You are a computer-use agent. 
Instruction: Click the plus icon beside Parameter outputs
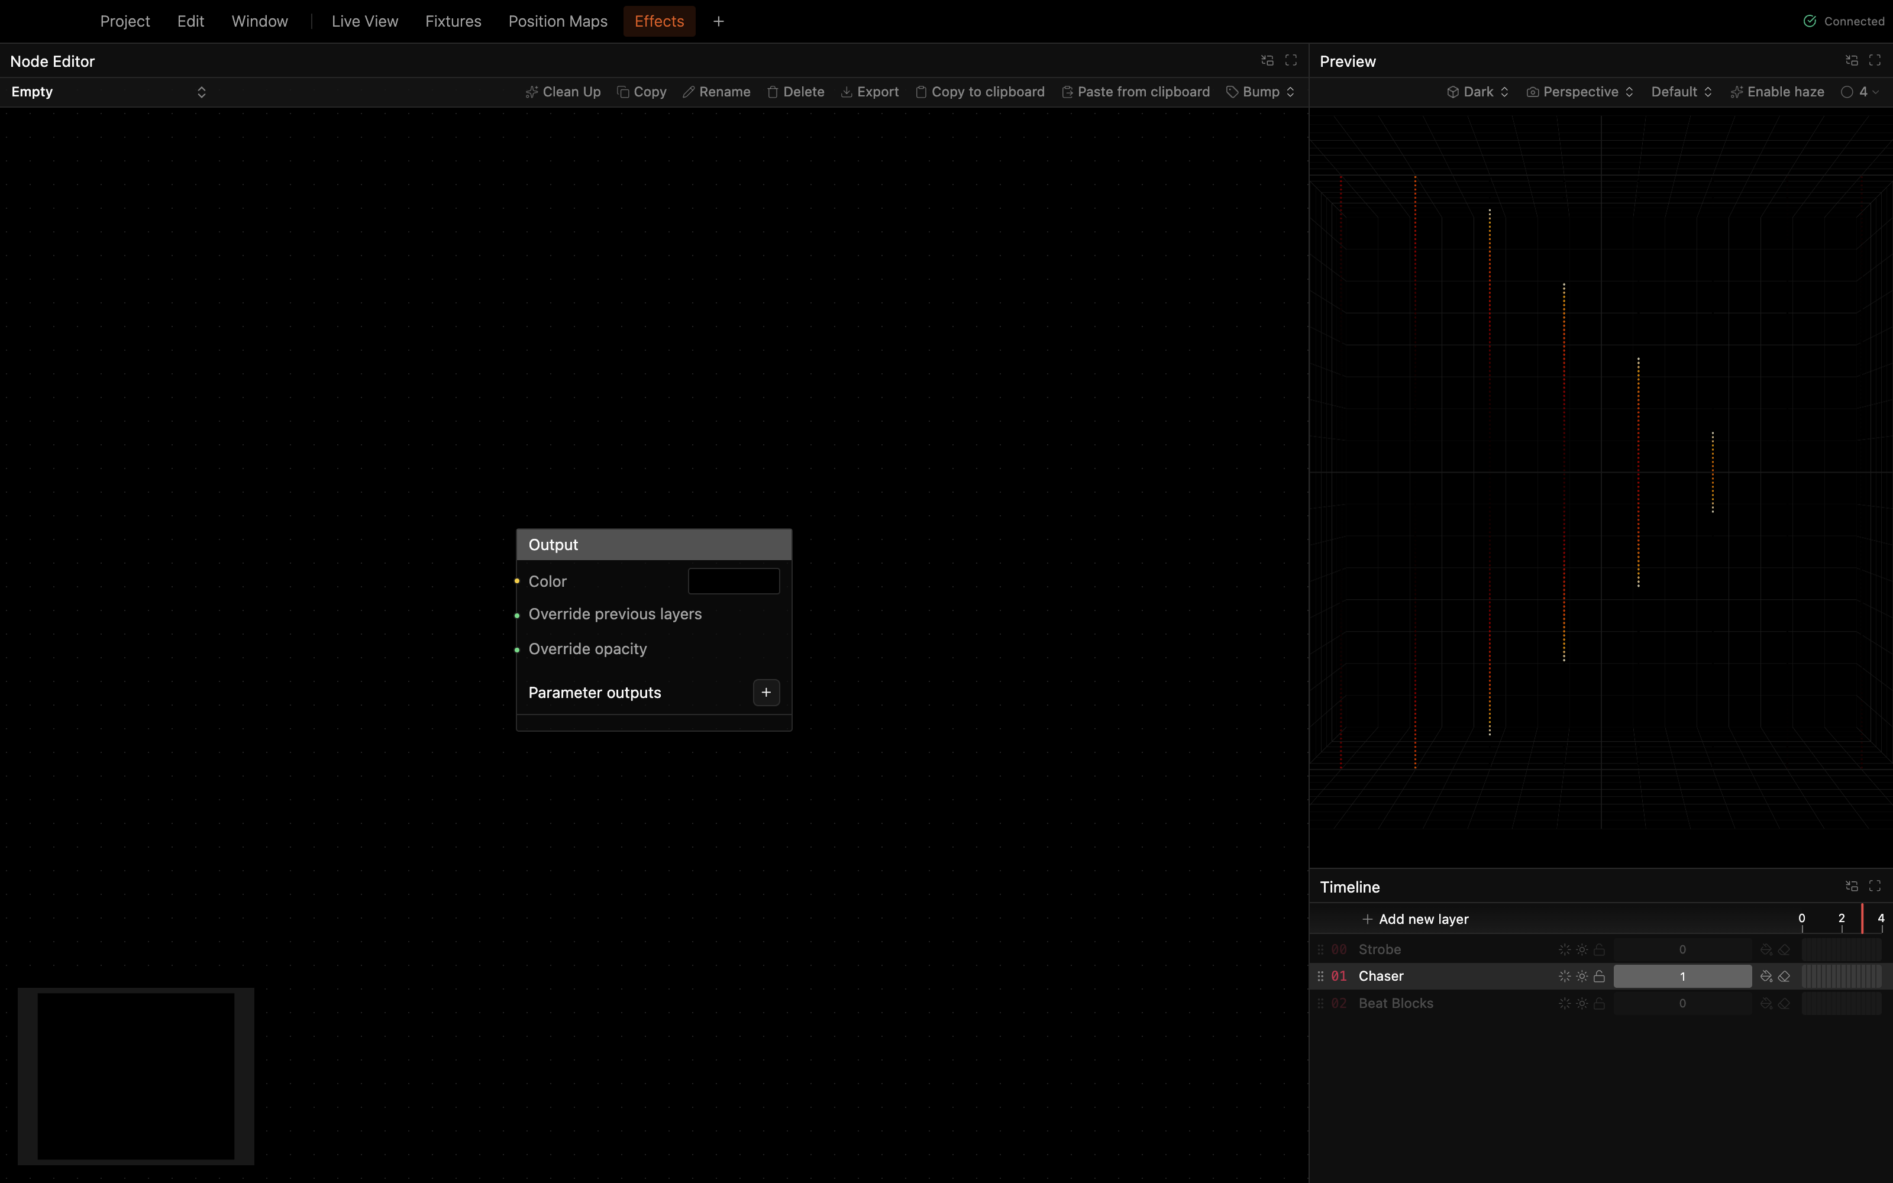pyautogui.click(x=766, y=693)
